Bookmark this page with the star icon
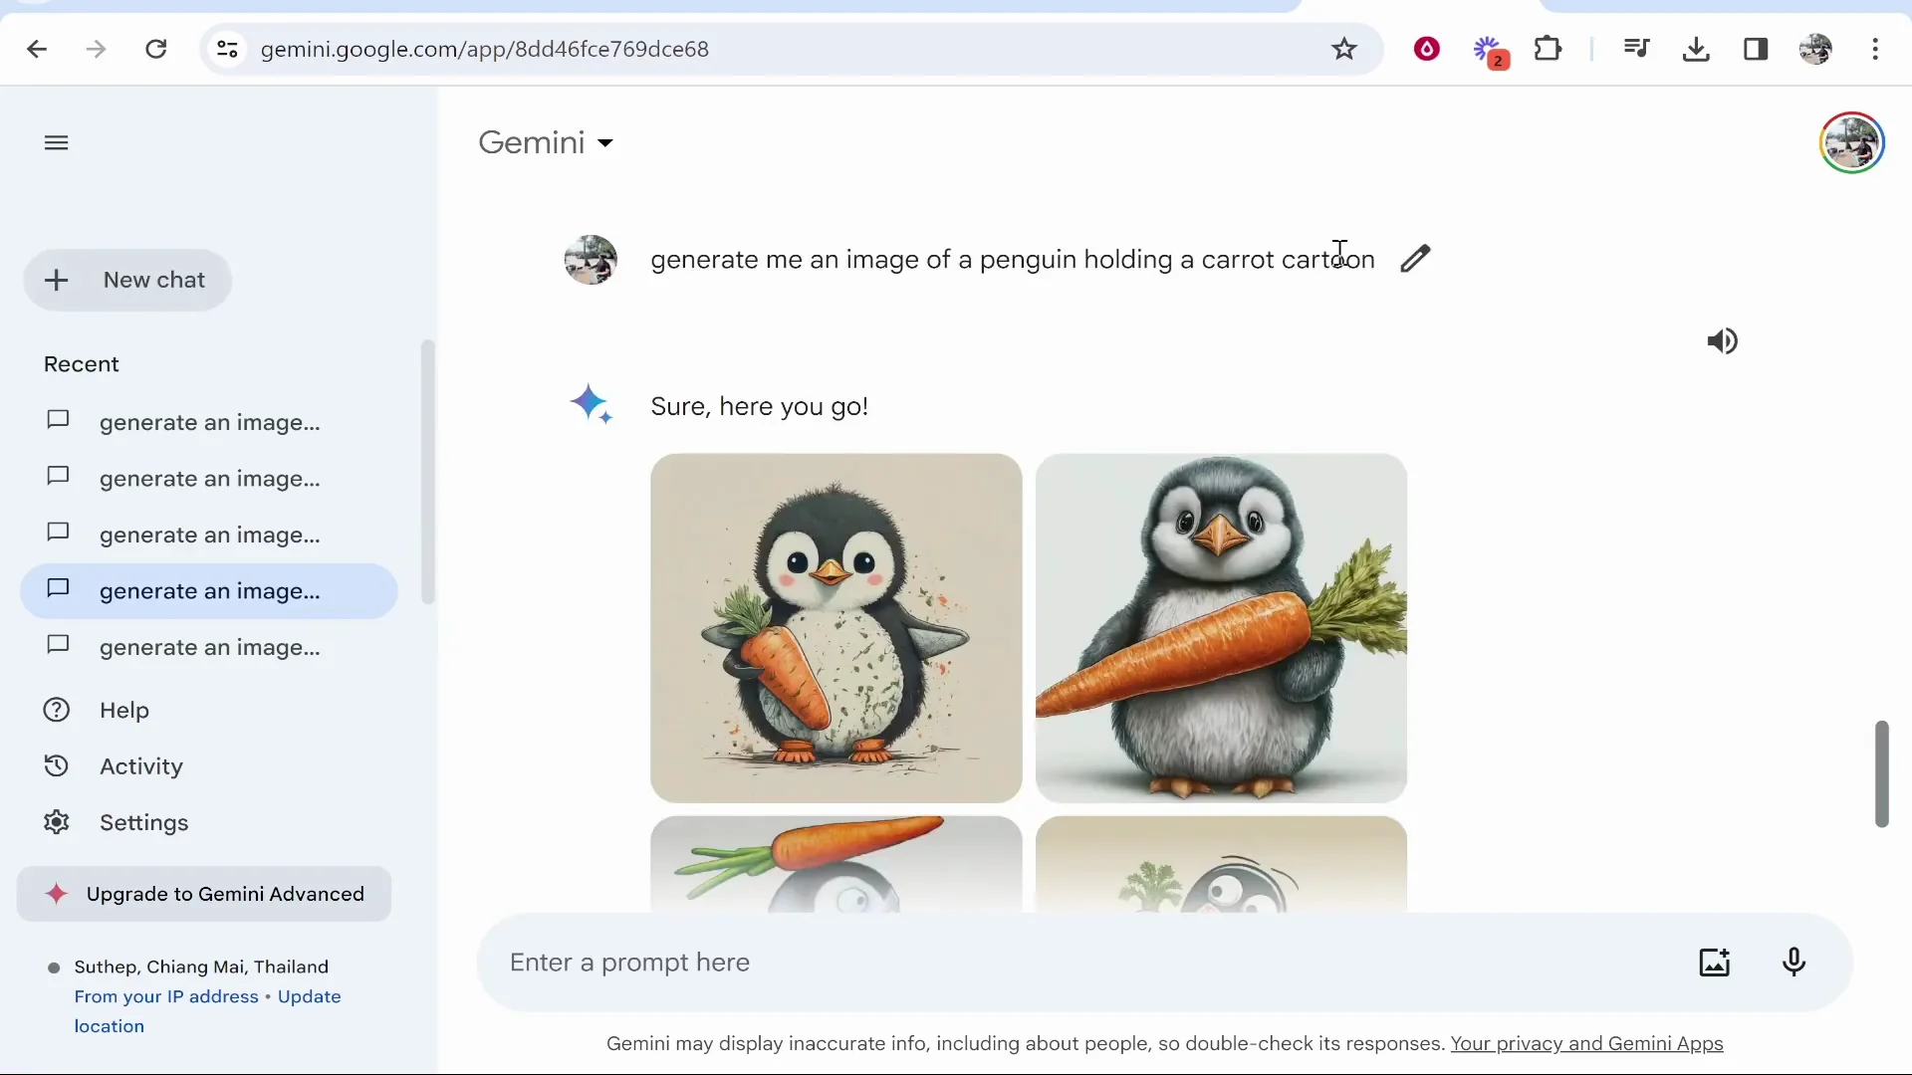The image size is (1912, 1075). click(x=1345, y=49)
